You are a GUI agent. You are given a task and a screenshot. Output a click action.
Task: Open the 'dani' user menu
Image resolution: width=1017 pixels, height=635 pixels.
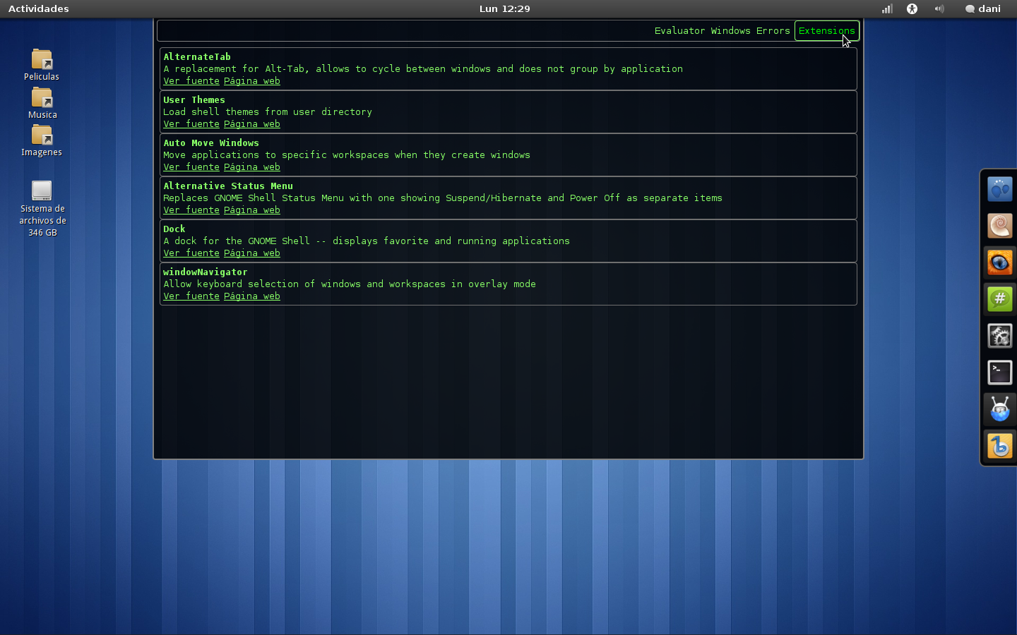click(x=983, y=8)
